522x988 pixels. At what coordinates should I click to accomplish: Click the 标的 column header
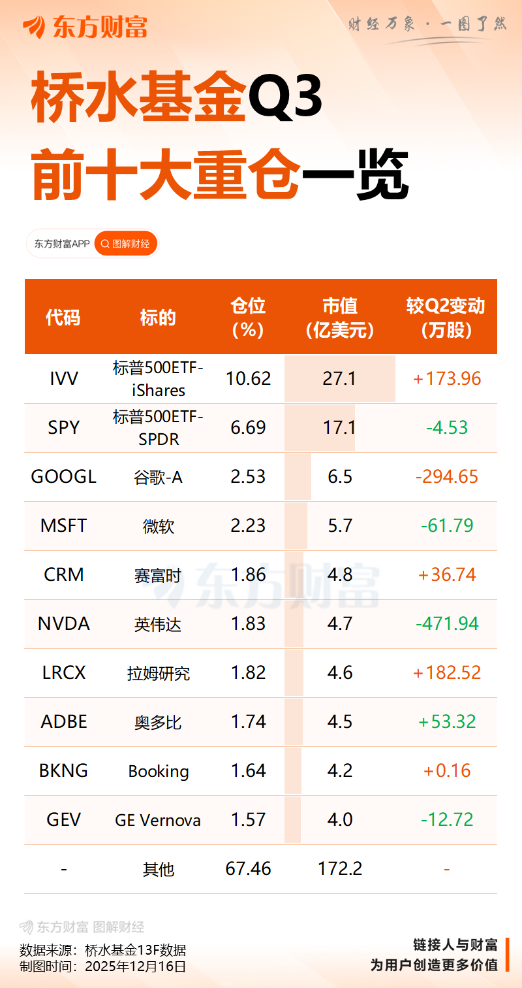click(x=158, y=318)
